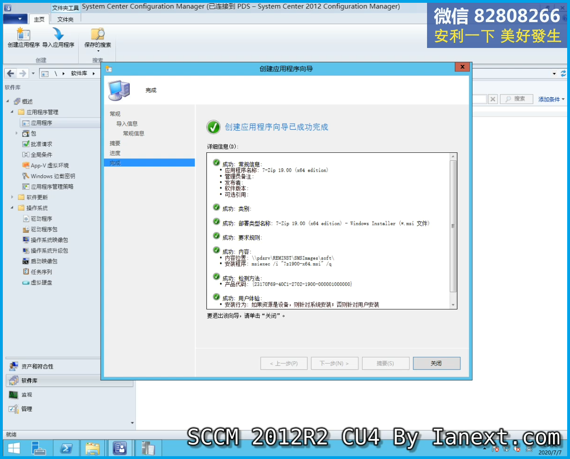Open Server Manager from taskbar

coord(39,448)
